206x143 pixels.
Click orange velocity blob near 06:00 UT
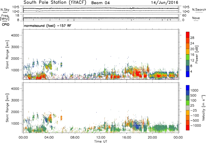pos(61,118)
